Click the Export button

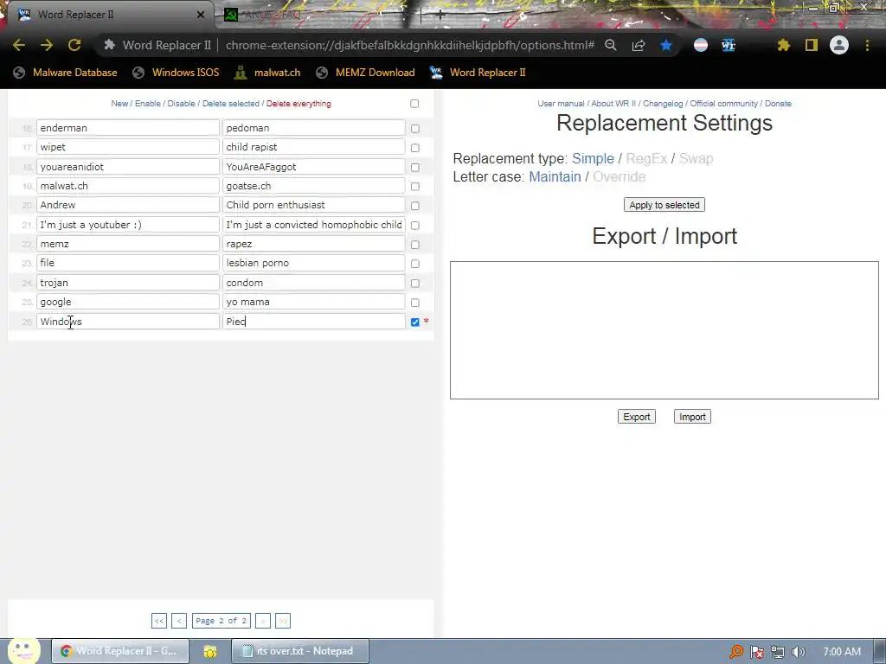[637, 417]
